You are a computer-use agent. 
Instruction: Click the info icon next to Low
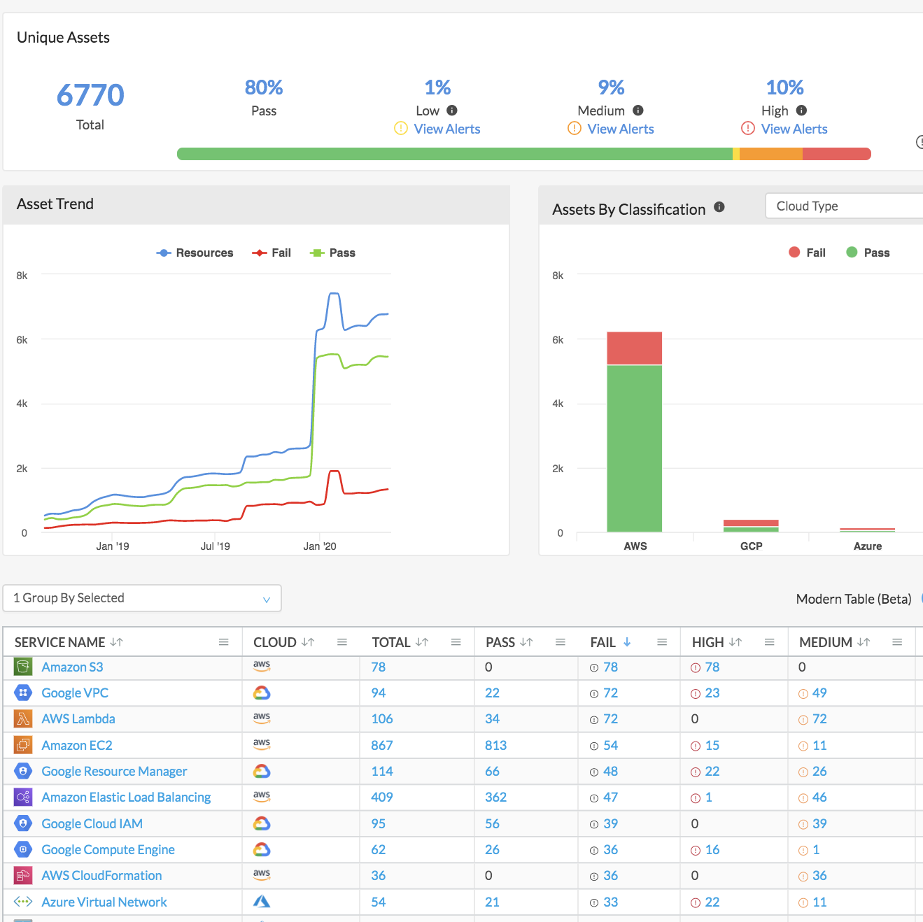(452, 111)
